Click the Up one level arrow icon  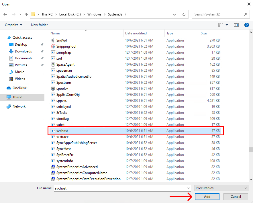pos(26,14)
